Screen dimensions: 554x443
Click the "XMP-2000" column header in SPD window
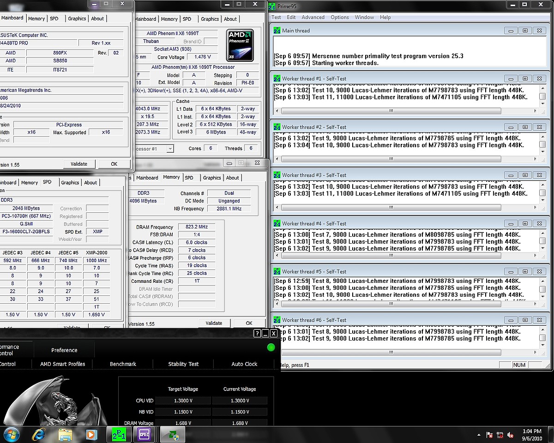[x=96, y=252]
